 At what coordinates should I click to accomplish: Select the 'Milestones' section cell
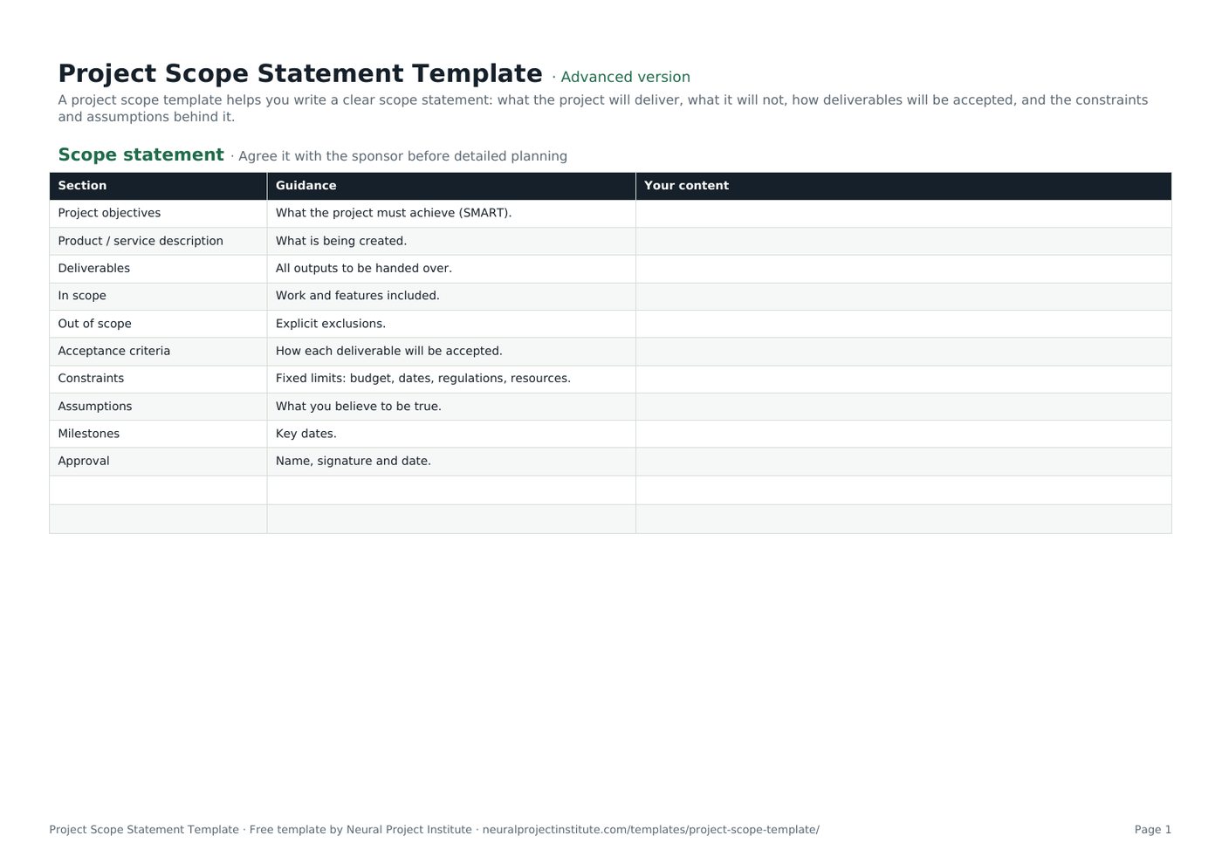coord(158,434)
